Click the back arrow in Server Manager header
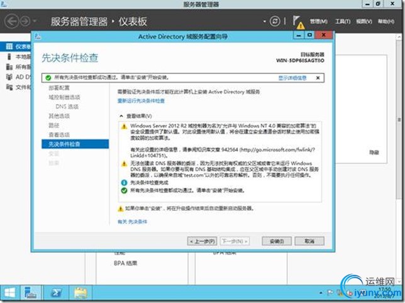405x303 pixels. [x=11, y=21]
